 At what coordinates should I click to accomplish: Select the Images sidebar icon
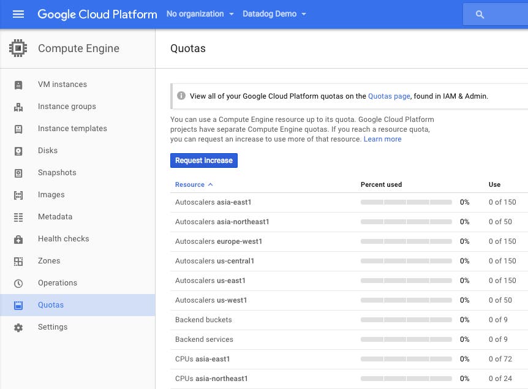(19, 195)
